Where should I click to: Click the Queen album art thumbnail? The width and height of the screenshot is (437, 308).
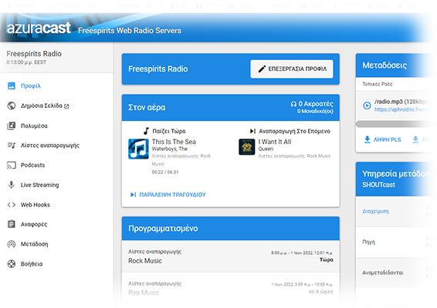tap(246, 147)
